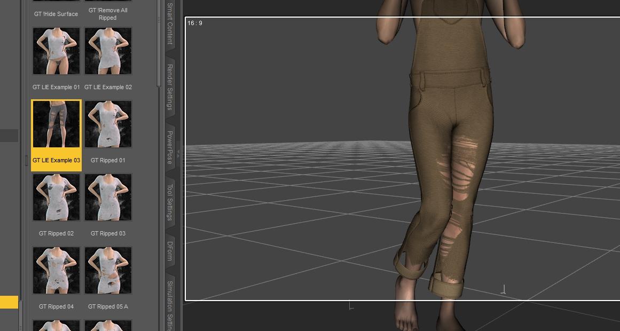The image size is (620, 331).
Task: Apply the GT Ripped 05 A preset
Action: pos(108,271)
